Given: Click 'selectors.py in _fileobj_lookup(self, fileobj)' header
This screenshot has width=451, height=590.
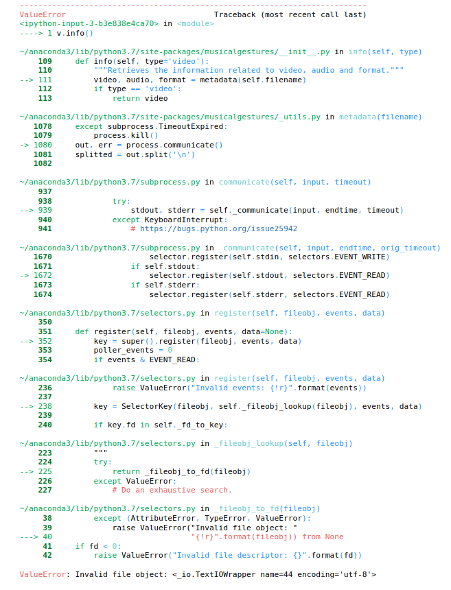Looking at the screenshot, I should (x=186, y=443).
